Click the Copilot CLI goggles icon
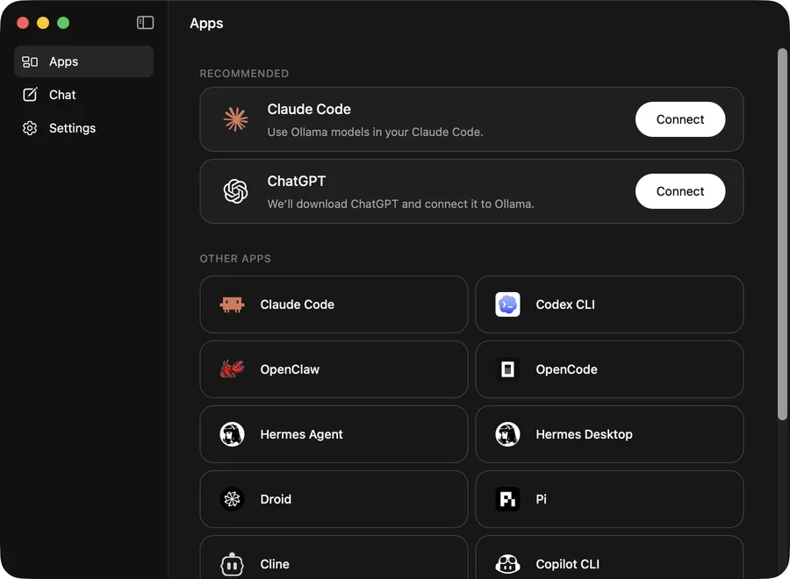 point(508,564)
